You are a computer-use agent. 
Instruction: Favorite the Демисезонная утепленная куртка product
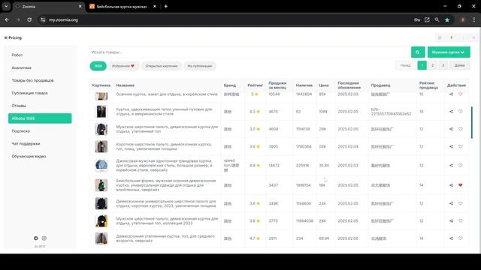pos(461,238)
